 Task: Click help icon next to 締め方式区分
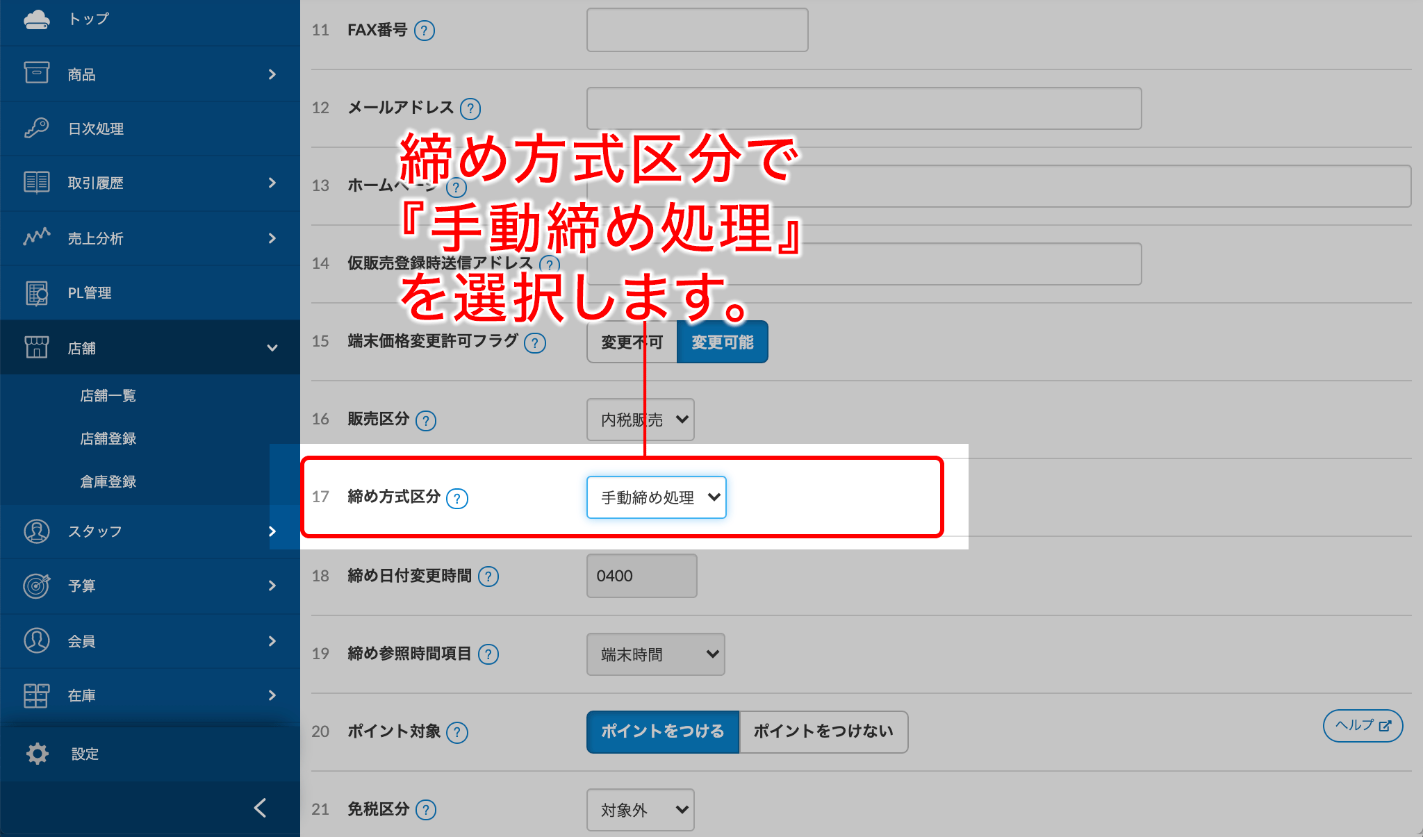click(457, 498)
